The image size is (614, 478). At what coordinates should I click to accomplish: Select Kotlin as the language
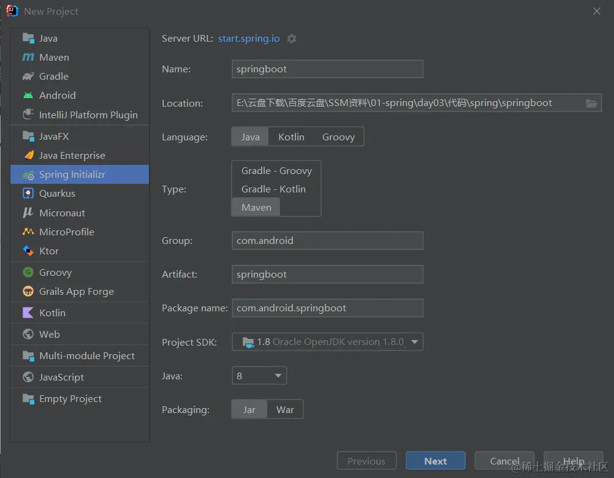[291, 137]
